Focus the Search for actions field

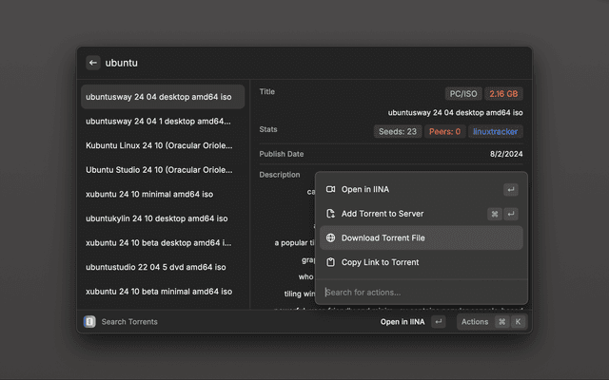[419, 292]
